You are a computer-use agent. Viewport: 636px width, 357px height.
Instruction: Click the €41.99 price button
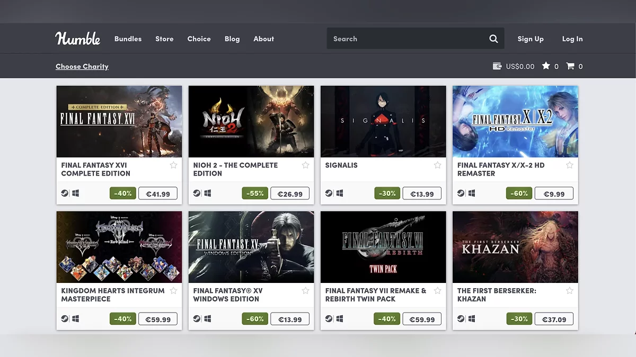click(158, 194)
